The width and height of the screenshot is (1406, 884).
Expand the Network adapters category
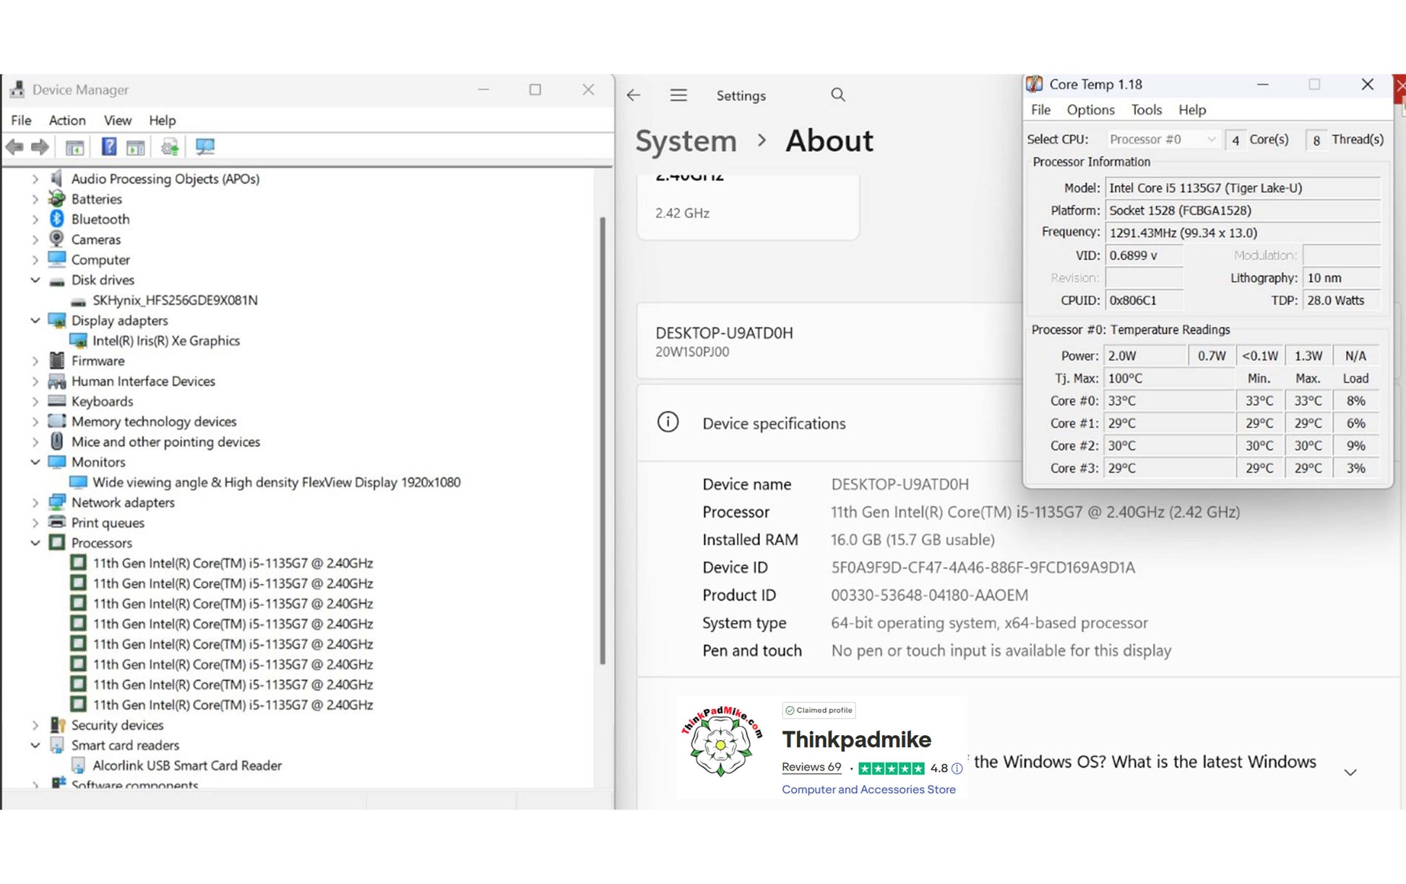tap(35, 502)
